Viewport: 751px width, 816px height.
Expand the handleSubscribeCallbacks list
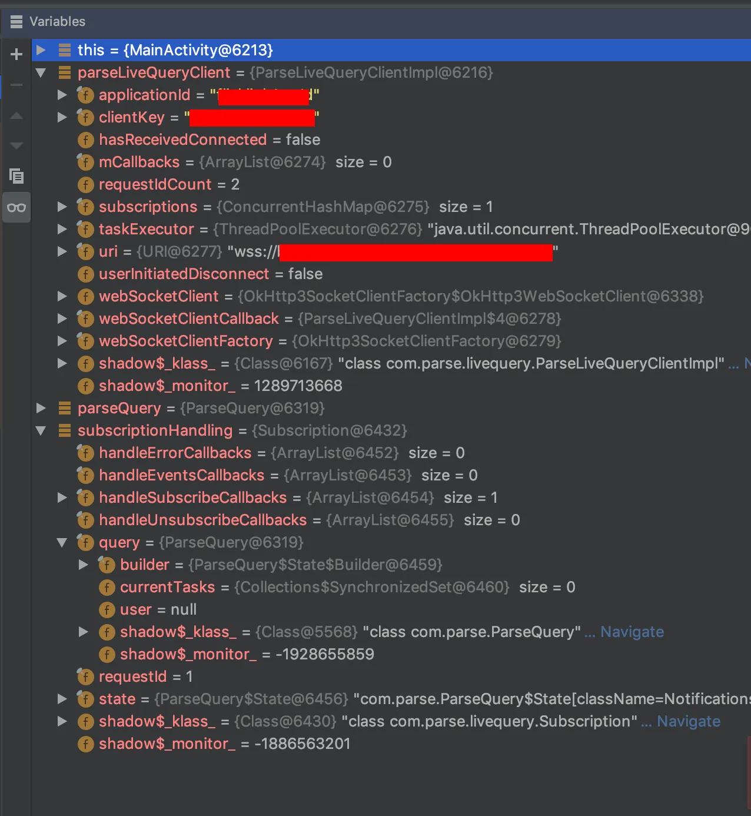point(62,497)
